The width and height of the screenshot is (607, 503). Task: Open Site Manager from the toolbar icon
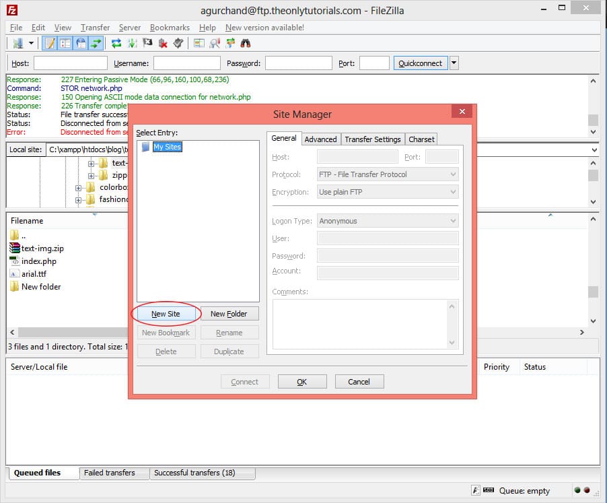tap(17, 43)
